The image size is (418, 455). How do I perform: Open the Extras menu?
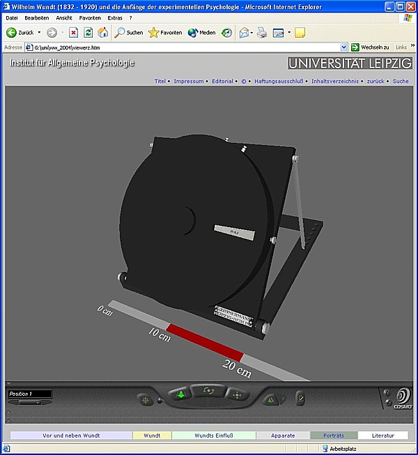click(115, 18)
